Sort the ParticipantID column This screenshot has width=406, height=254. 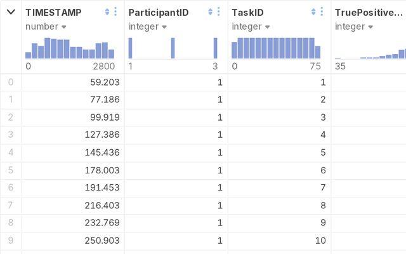(x=211, y=12)
